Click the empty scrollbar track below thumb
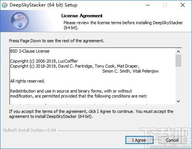192x149 pixels. 178,83
